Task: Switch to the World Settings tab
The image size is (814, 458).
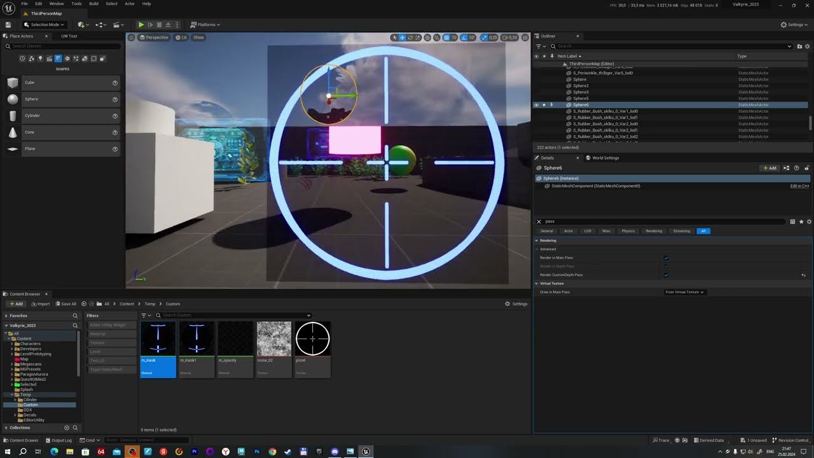Action: 605,158
